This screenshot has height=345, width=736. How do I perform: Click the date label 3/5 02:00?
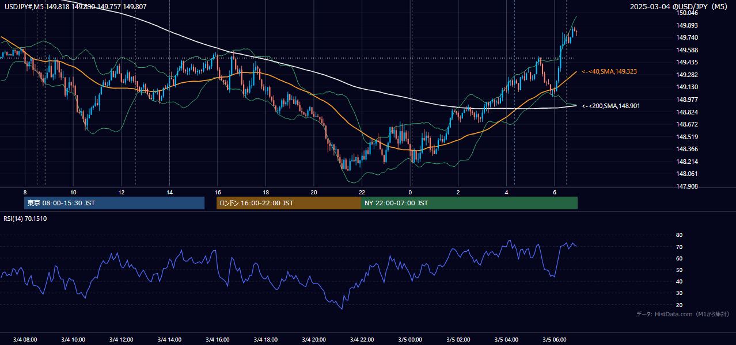click(458, 339)
